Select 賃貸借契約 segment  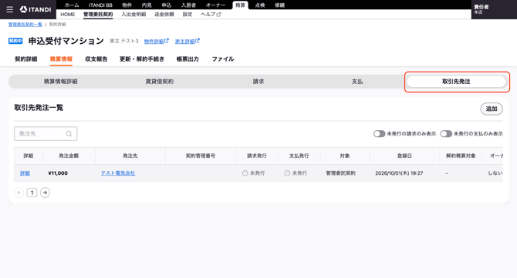[160, 82]
